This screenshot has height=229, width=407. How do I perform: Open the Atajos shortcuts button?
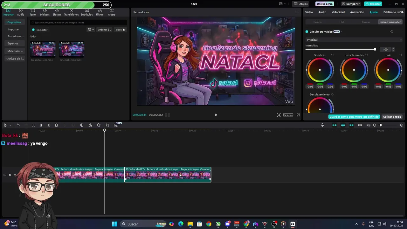301,4
